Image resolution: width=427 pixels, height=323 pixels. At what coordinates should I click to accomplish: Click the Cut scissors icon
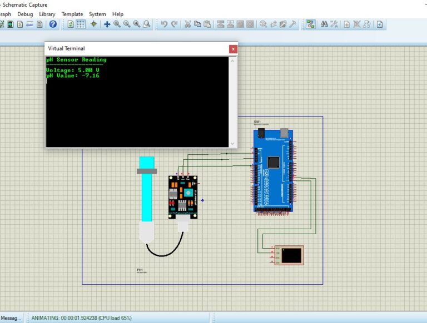tap(188, 24)
